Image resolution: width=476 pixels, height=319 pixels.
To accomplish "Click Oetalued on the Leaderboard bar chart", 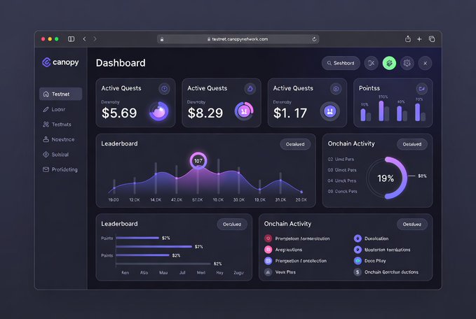I will (232, 224).
